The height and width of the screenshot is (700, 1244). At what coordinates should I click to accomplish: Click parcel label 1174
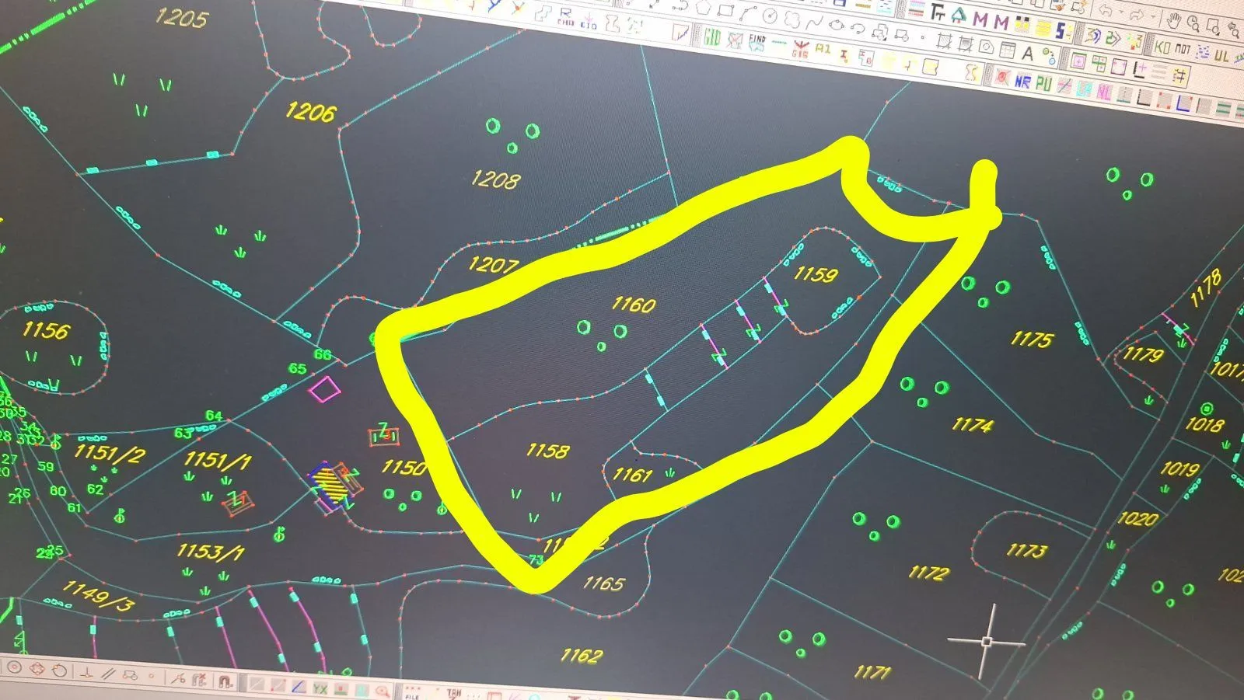click(973, 424)
